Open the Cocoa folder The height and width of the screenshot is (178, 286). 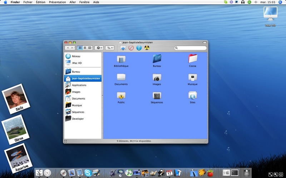[x=193, y=61]
